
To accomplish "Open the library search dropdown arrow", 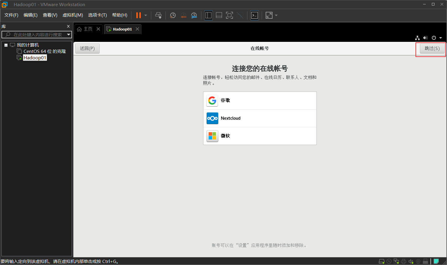I will [69, 35].
